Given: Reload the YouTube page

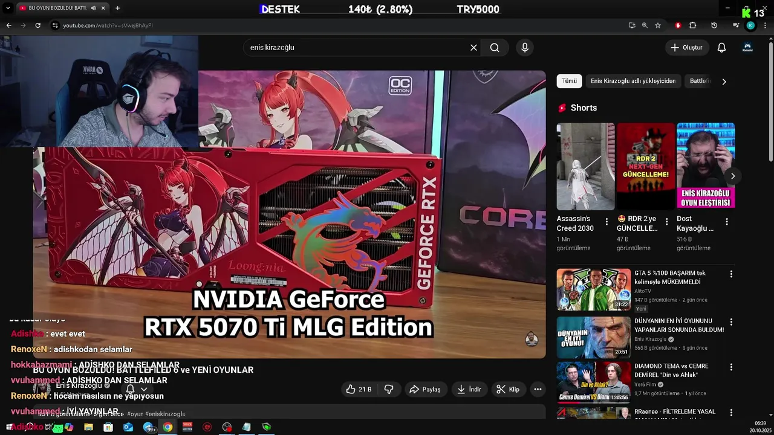Looking at the screenshot, I should pos(37,25).
